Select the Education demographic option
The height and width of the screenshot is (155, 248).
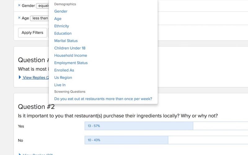63,33
